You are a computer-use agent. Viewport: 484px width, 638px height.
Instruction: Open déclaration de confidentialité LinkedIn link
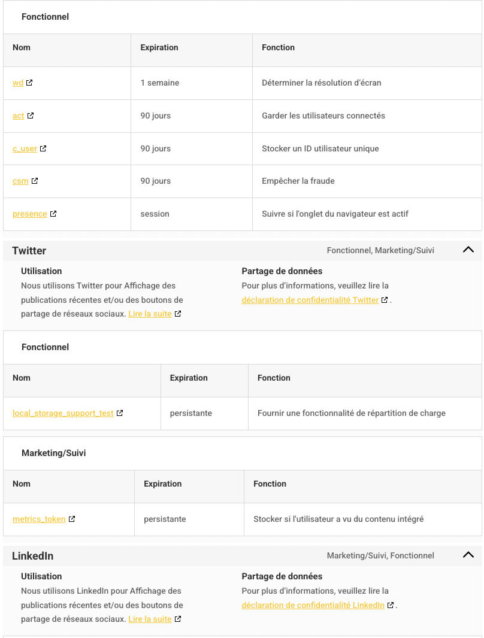(313, 605)
